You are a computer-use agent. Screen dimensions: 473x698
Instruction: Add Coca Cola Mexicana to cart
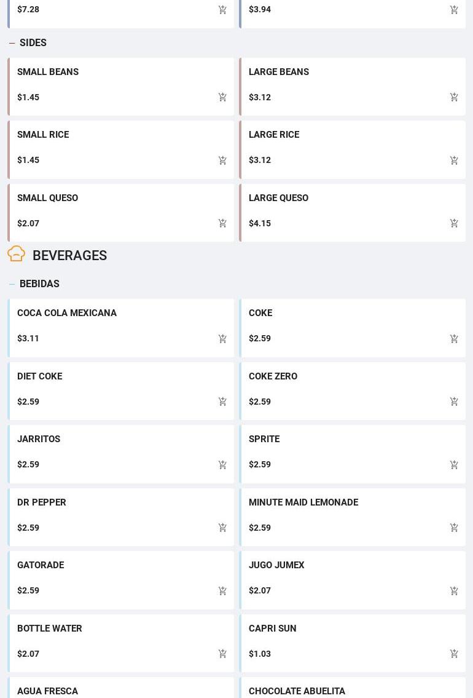point(222,339)
